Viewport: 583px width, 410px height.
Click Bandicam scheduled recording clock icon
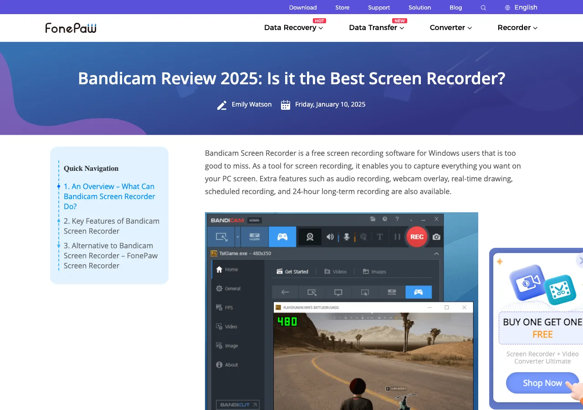tap(385, 219)
